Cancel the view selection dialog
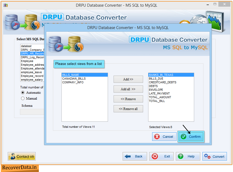 click(x=164, y=137)
